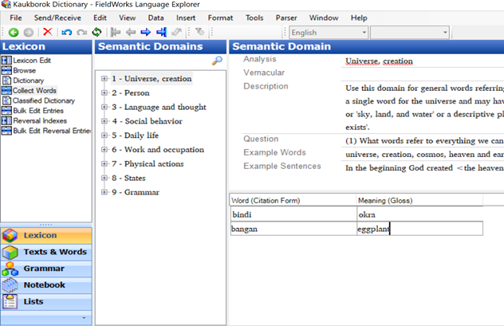Viewport: 504px width, 326px height.
Task: Click the Word (Citation Form) column header
Action: 293,200
